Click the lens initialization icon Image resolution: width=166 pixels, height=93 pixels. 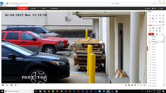click(x=160, y=28)
